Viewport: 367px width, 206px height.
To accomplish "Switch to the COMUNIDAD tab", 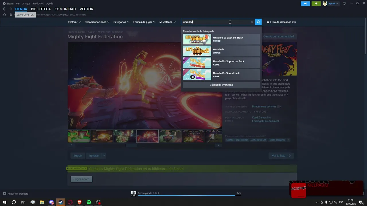I will pyautogui.click(x=65, y=9).
